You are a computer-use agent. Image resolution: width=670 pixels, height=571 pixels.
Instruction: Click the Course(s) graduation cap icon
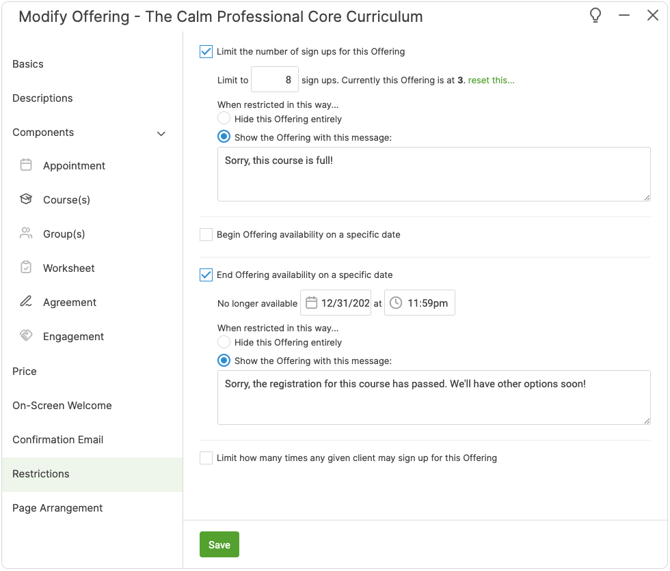(26, 199)
